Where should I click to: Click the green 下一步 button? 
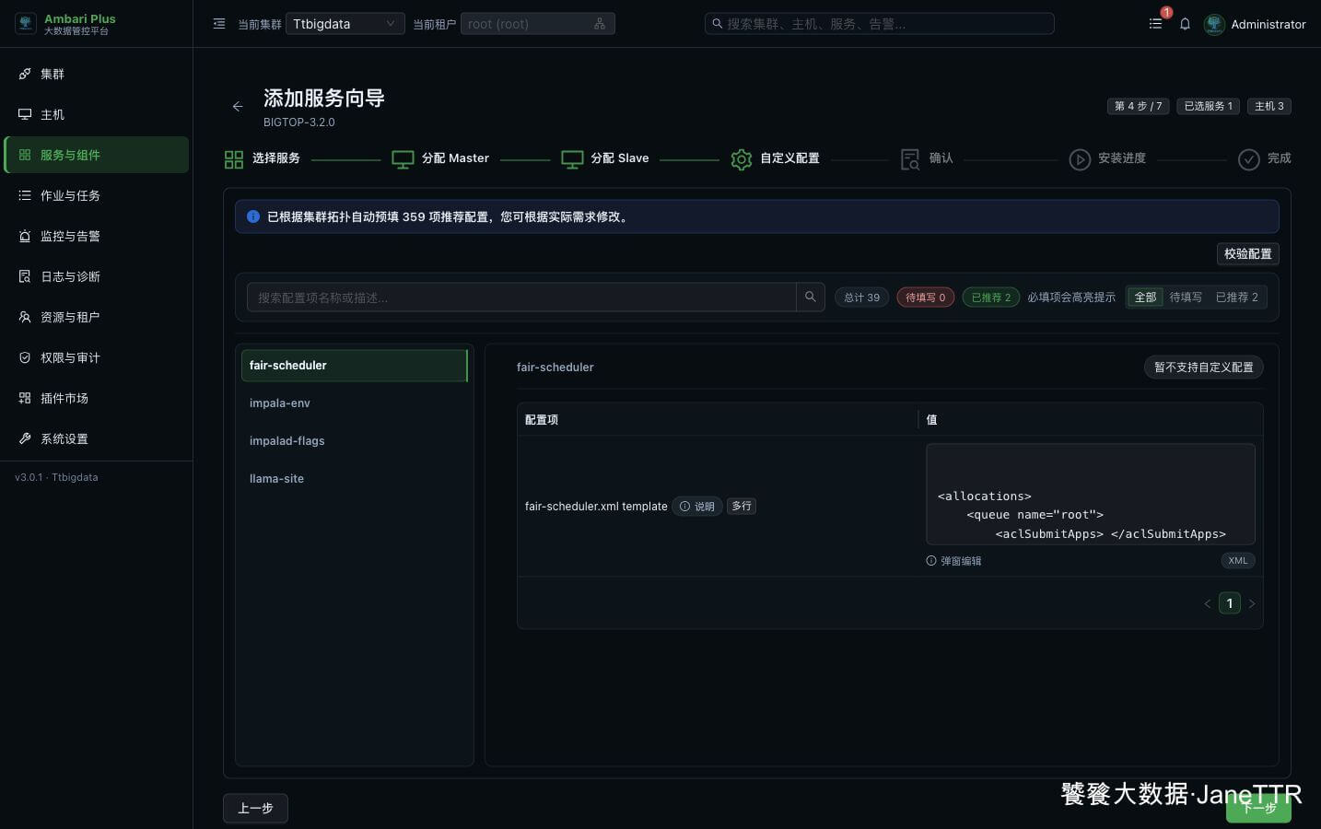pos(1258,808)
